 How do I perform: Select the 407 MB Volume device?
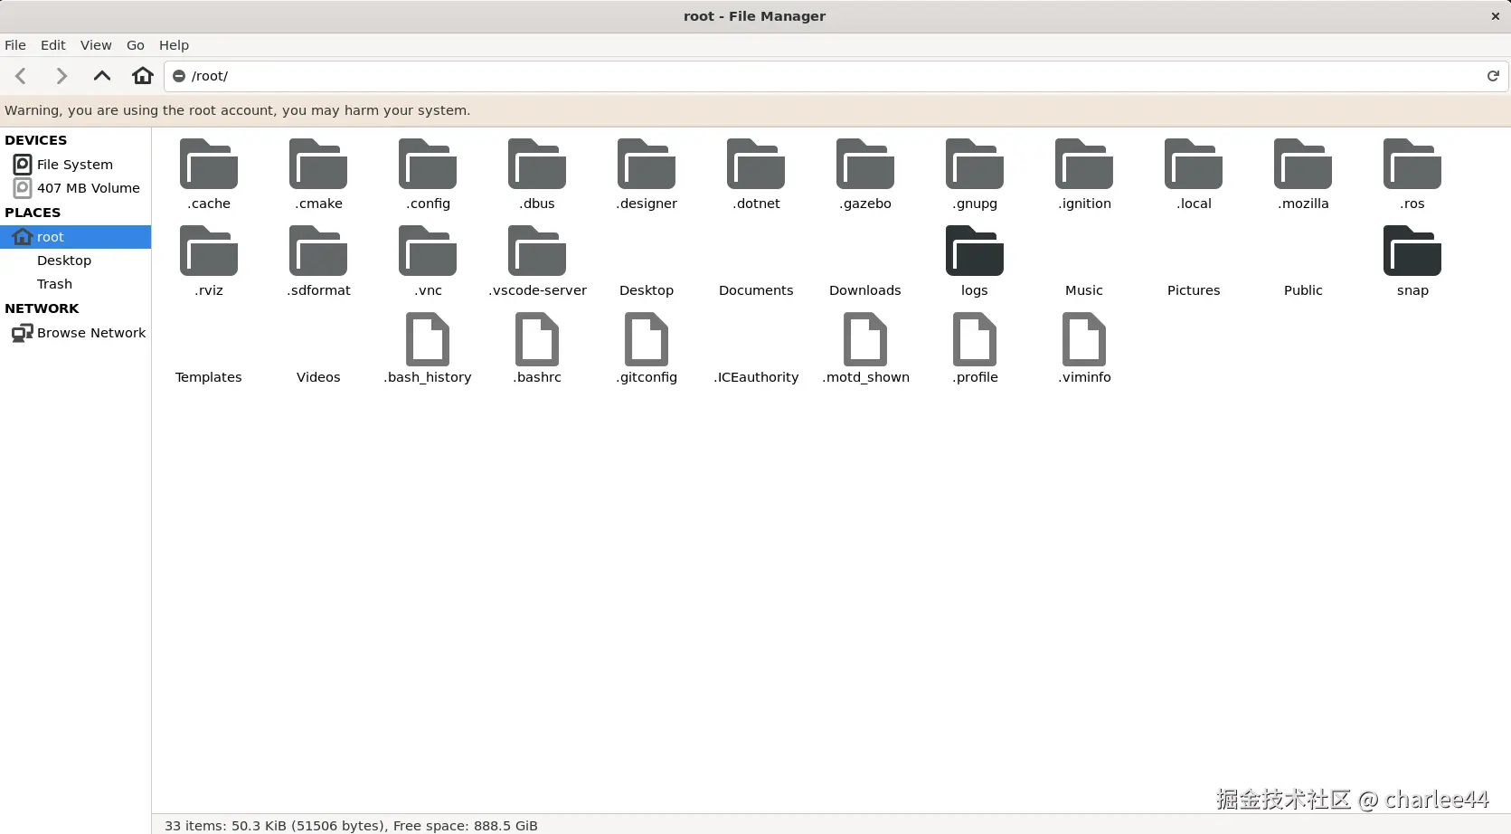(75, 188)
